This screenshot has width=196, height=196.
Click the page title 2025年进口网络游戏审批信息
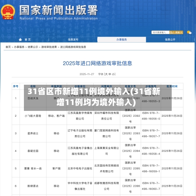coord(98,63)
